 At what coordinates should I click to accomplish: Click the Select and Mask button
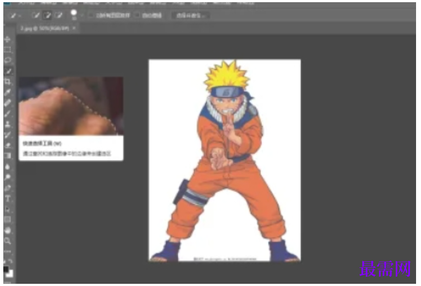(190, 15)
